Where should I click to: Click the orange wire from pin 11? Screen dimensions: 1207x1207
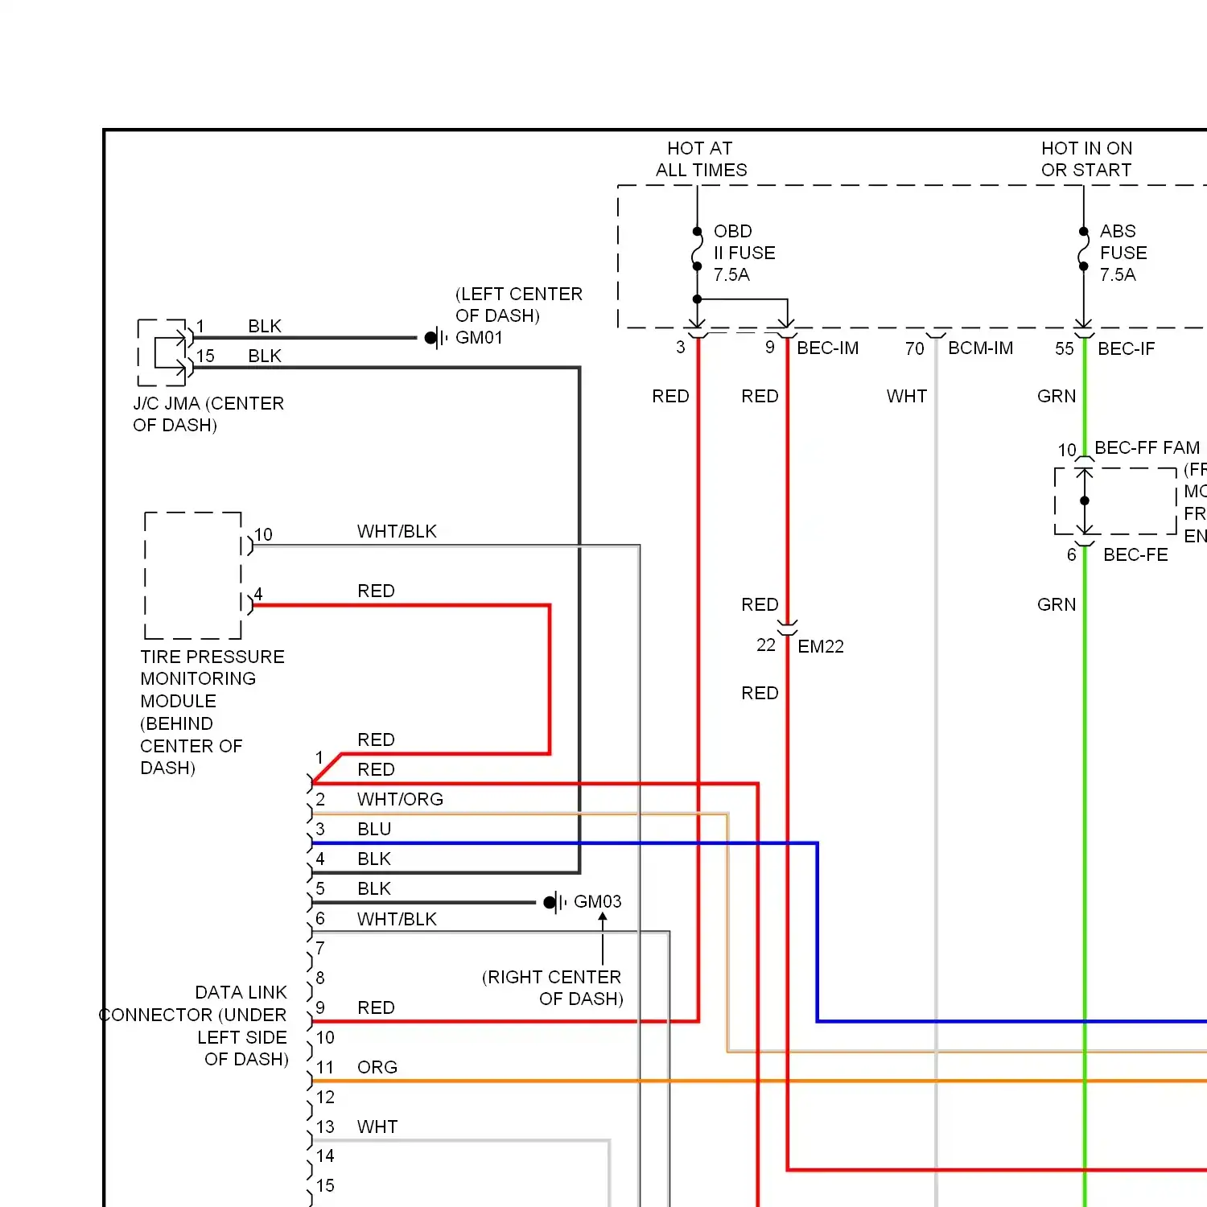pyautogui.click(x=759, y=1081)
